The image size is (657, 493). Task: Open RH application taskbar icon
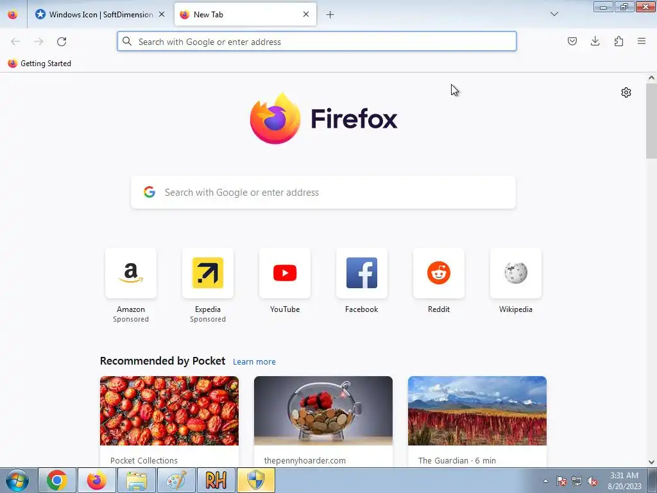click(216, 480)
